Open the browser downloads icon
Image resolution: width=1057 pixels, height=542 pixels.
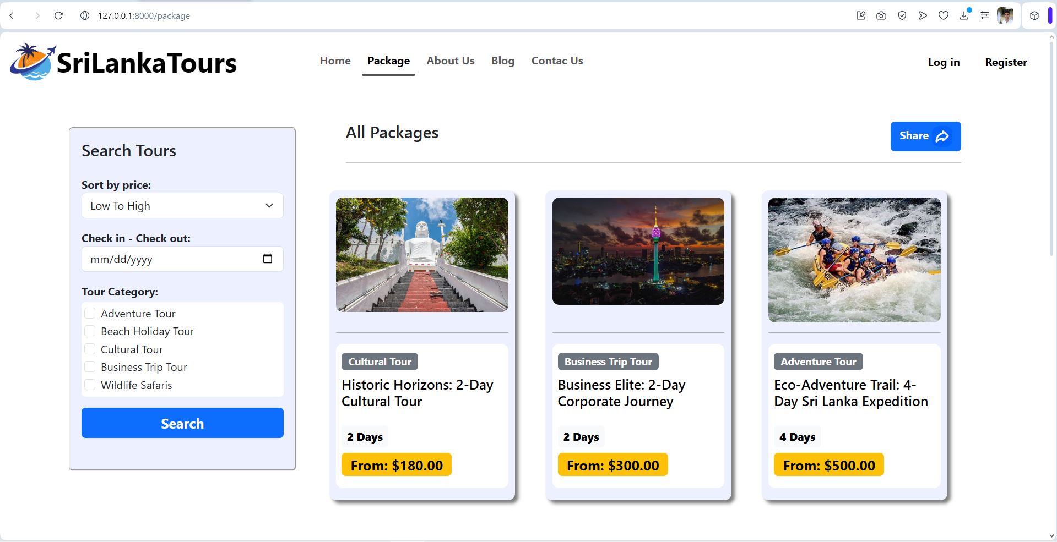click(x=964, y=15)
